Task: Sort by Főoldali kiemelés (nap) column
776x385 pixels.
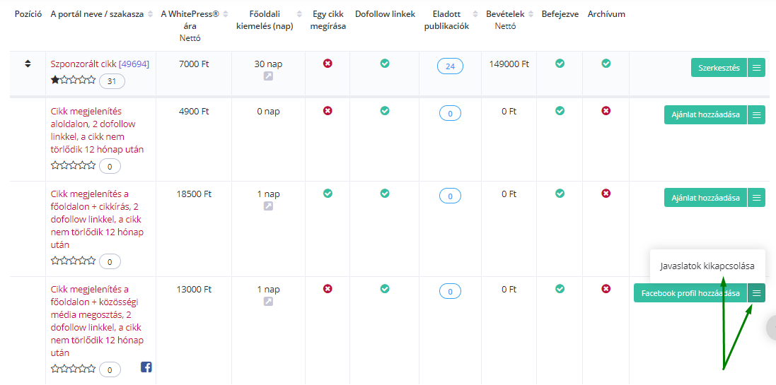Action: pos(299,14)
